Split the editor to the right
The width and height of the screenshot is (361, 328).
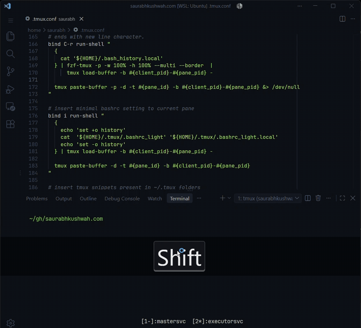tap(343, 19)
